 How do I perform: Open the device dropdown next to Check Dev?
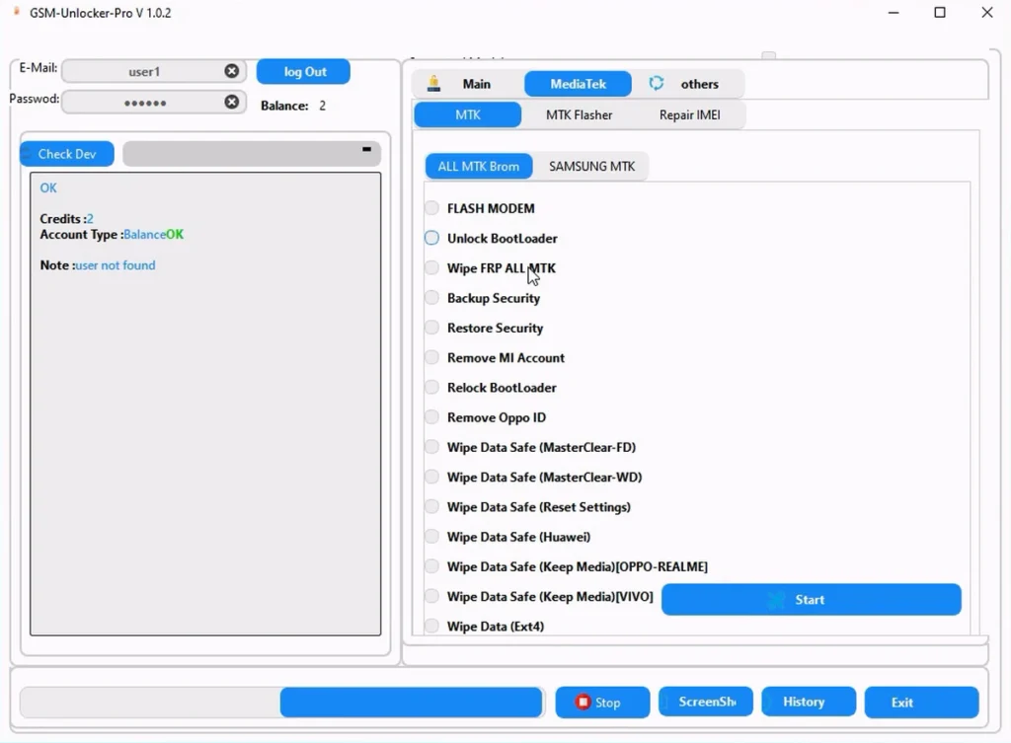[x=252, y=154]
